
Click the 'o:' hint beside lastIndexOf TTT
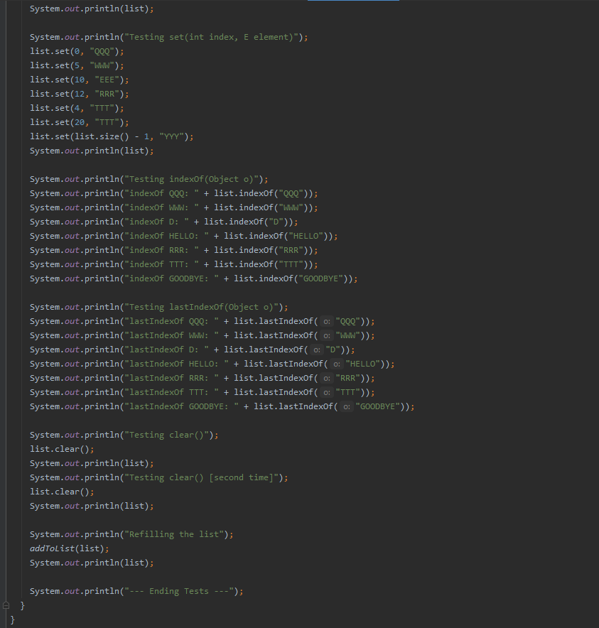(x=326, y=391)
